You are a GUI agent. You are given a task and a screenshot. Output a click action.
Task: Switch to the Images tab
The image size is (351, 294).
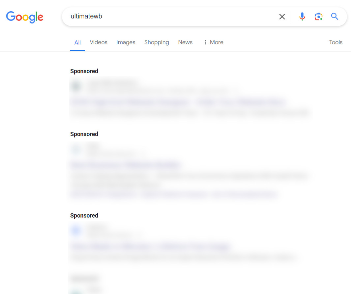126,42
